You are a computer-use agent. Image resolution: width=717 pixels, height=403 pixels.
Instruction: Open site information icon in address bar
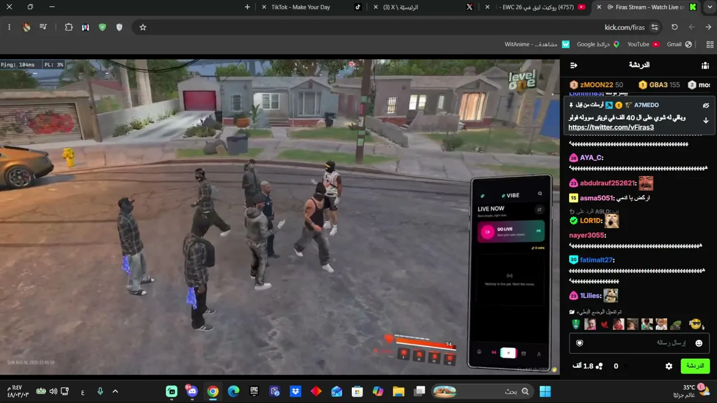tap(654, 27)
